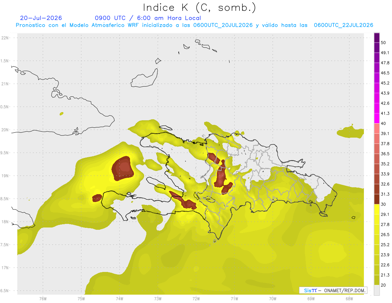Pick the olive colorbar segment between 20 and 21.3

coord(377,280)
